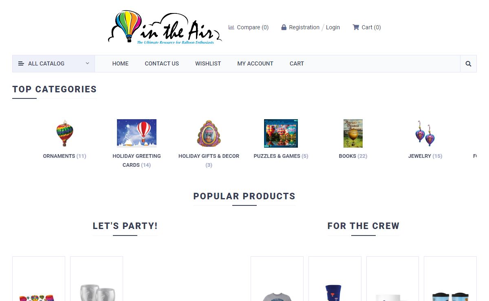Click the Cart item in navigation bar
This screenshot has width=489, height=301.
click(x=297, y=63)
